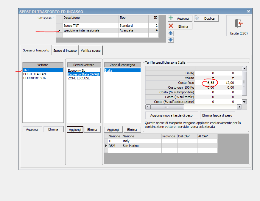This screenshot has width=260, height=201.
Task: Click Aggiungi under Zone di consegna
Action: point(113,130)
